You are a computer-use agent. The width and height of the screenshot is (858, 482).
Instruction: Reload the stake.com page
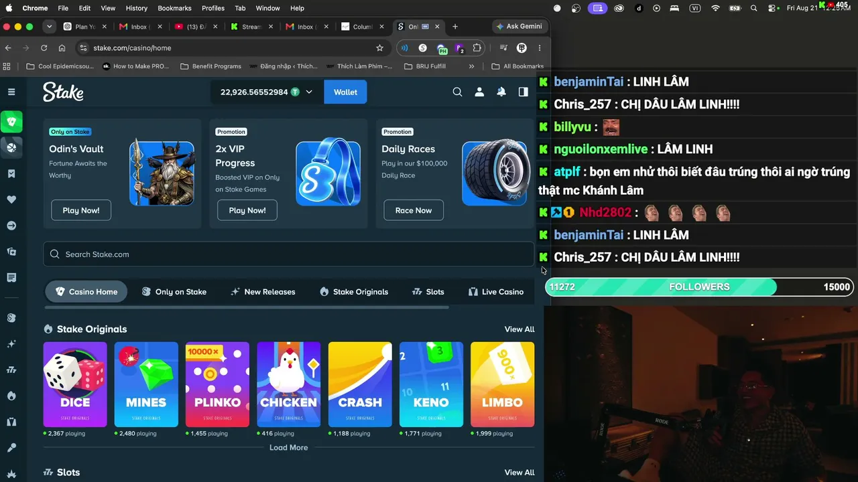point(44,48)
